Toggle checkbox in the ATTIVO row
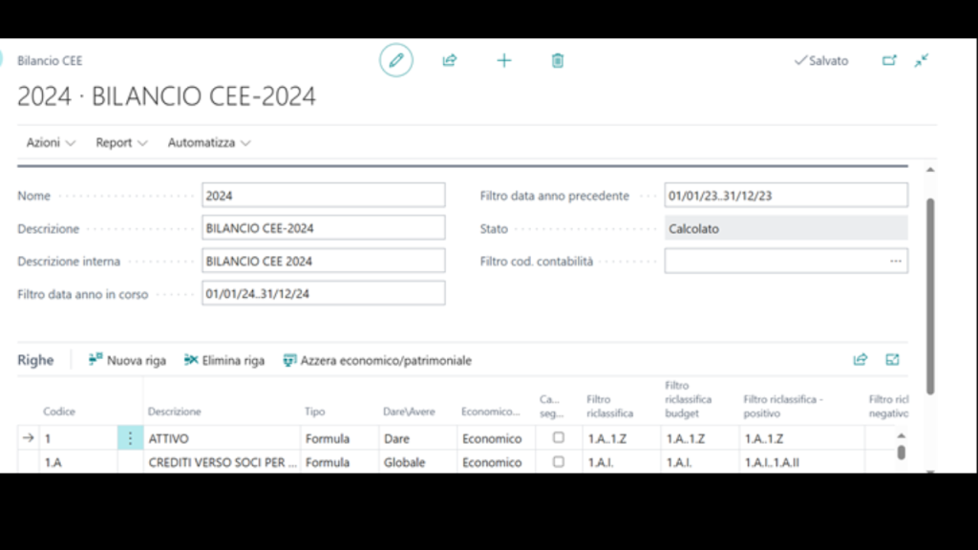Screen dimensions: 978x550 click(559, 437)
